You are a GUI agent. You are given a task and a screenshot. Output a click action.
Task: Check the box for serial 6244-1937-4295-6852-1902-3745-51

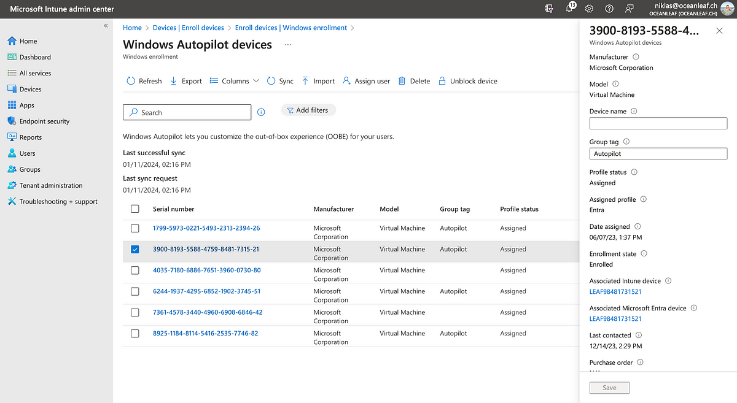click(135, 291)
